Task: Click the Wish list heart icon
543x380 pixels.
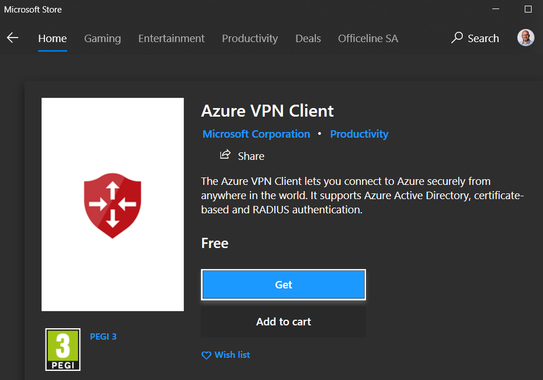Action: [206, 355]
